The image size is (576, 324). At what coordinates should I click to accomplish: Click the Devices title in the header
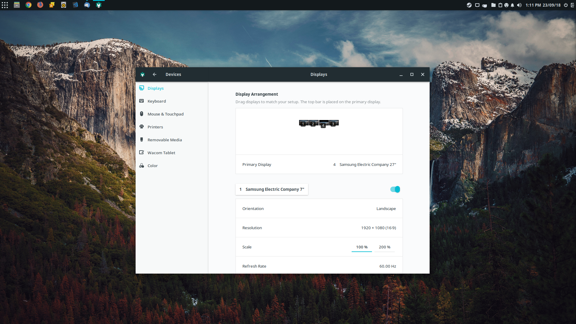click(x=173, y=74)
